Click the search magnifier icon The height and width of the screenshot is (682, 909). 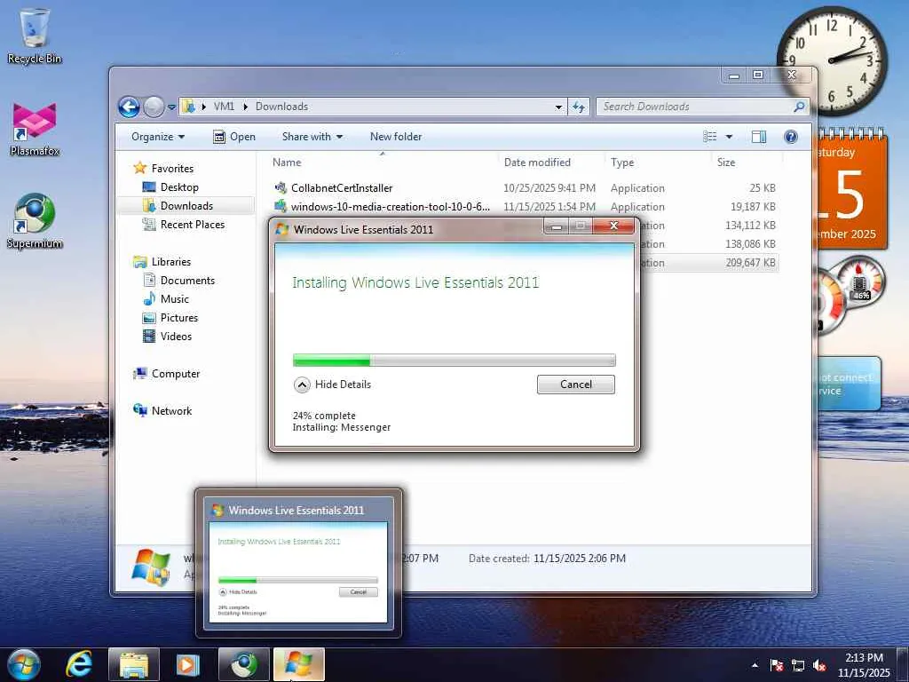click(800, 107)
